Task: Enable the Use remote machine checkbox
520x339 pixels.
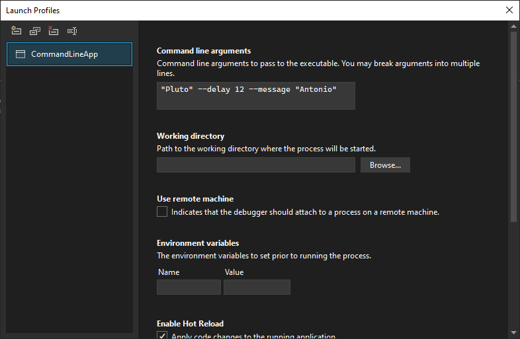Action: pyautogui.click(x=162, y=212)
